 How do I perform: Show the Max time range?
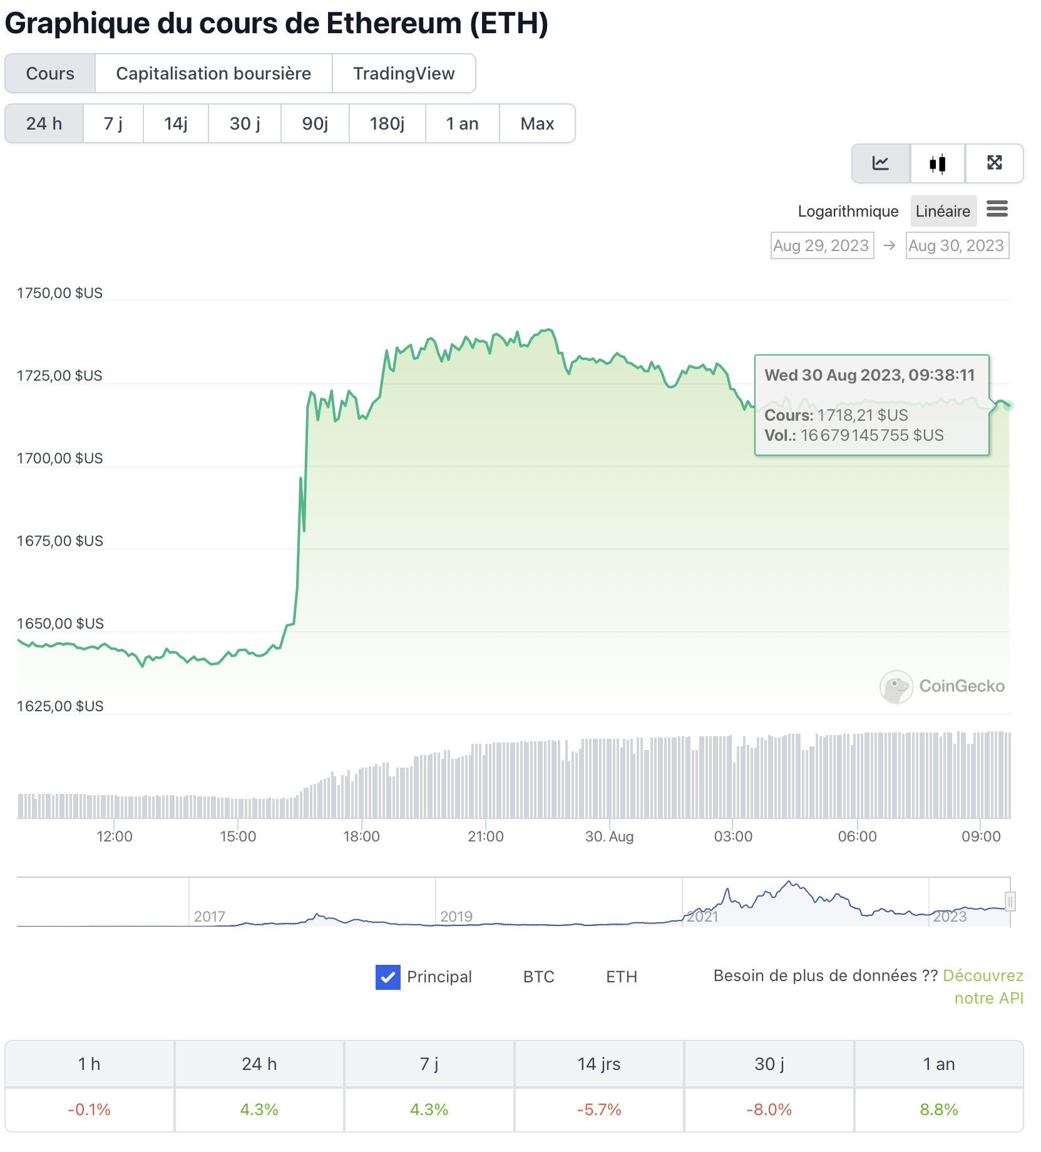(537, 124)
